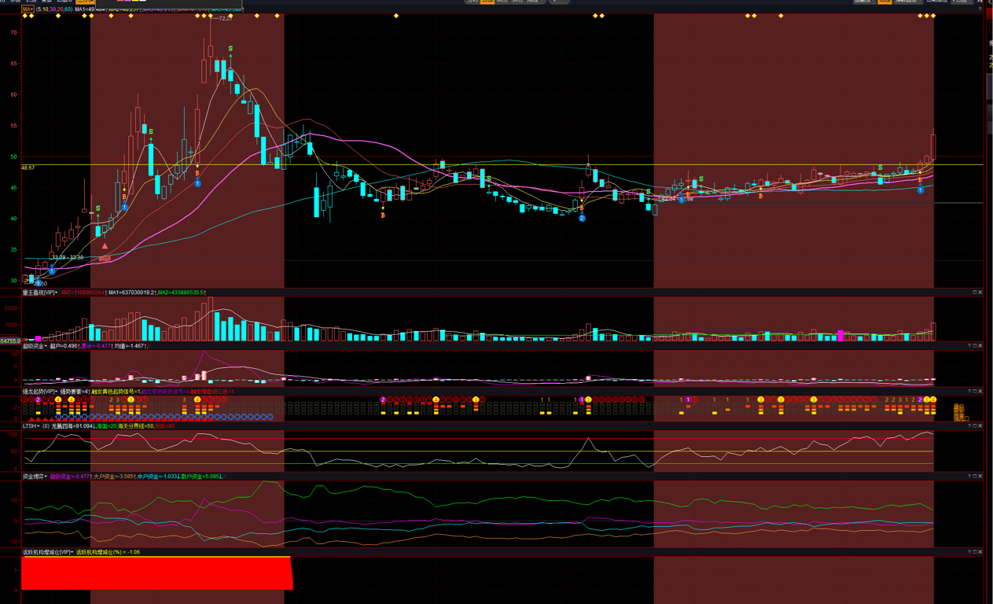Viewport: 993px width, 604px height.
Task: Maximize the 资金博弈 panel
Action: [975, 476]
